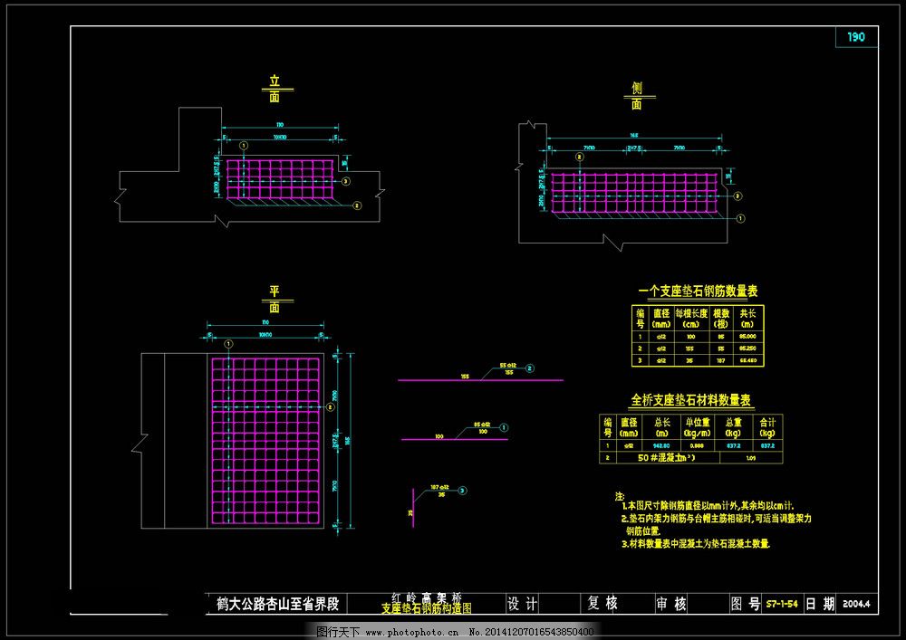Click the page number 190 box
This screenshot has width=906, height=640.
point(856,37)
